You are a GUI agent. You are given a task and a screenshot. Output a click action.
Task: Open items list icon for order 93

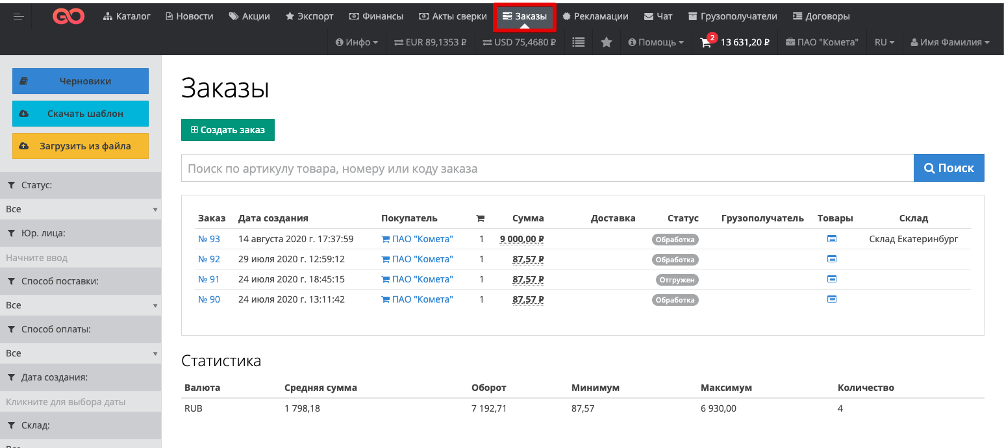(832, 239)
